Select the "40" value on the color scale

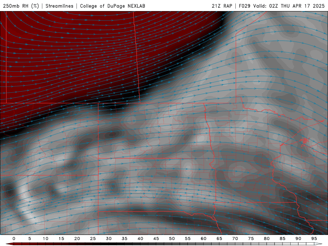140,239
